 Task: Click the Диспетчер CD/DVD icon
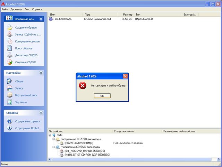click(10, 55)
